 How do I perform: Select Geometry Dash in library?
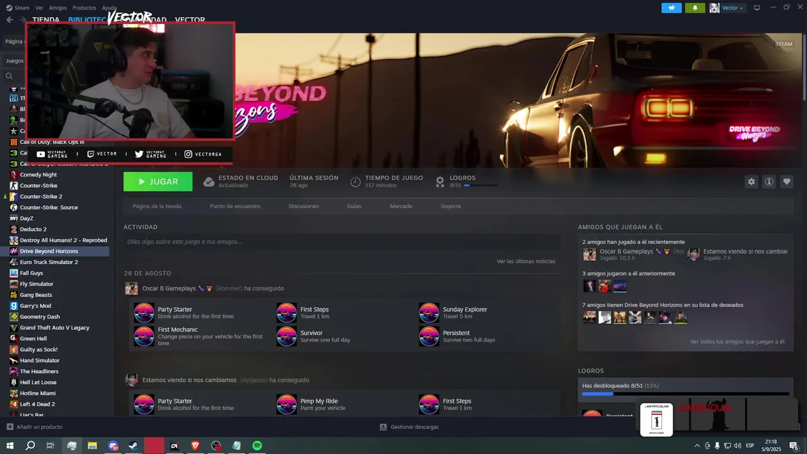pos(40,317)
